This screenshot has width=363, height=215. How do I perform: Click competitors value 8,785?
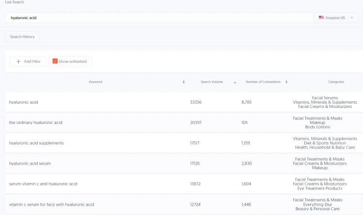pos(246,102)
